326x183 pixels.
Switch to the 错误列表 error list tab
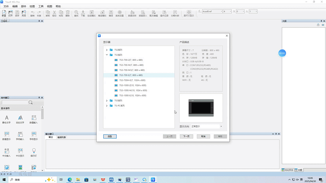62,138
